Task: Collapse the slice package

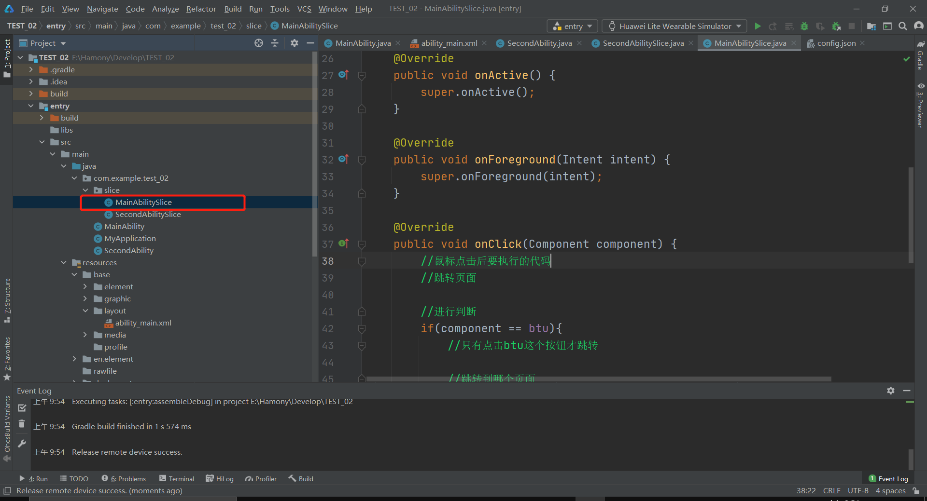Action: click(85, 190)
